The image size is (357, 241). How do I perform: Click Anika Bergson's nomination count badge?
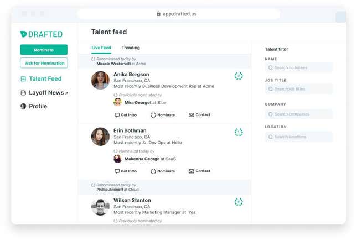click(239, 76)
